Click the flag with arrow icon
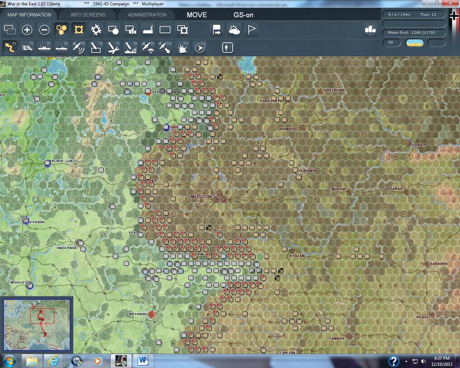Viewport: 460px width, 368px height. pos(217,29)
